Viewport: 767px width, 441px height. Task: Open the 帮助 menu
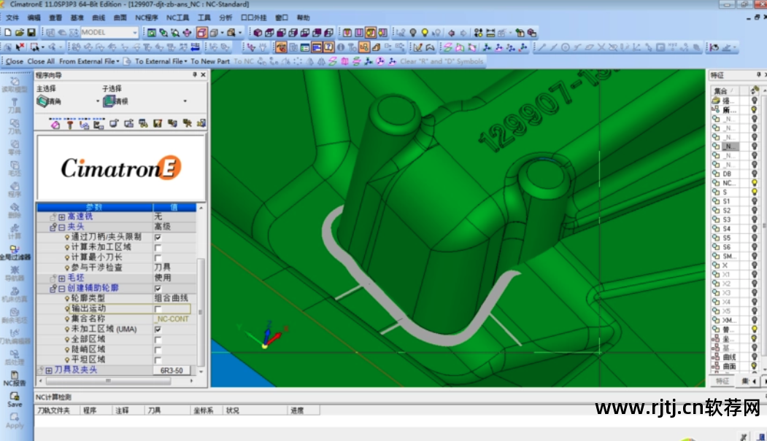[x=304, y=17]
